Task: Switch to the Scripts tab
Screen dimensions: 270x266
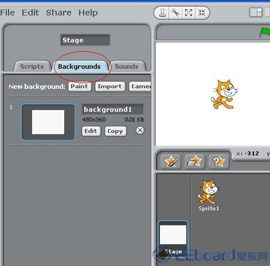Action: pos(32,66)
